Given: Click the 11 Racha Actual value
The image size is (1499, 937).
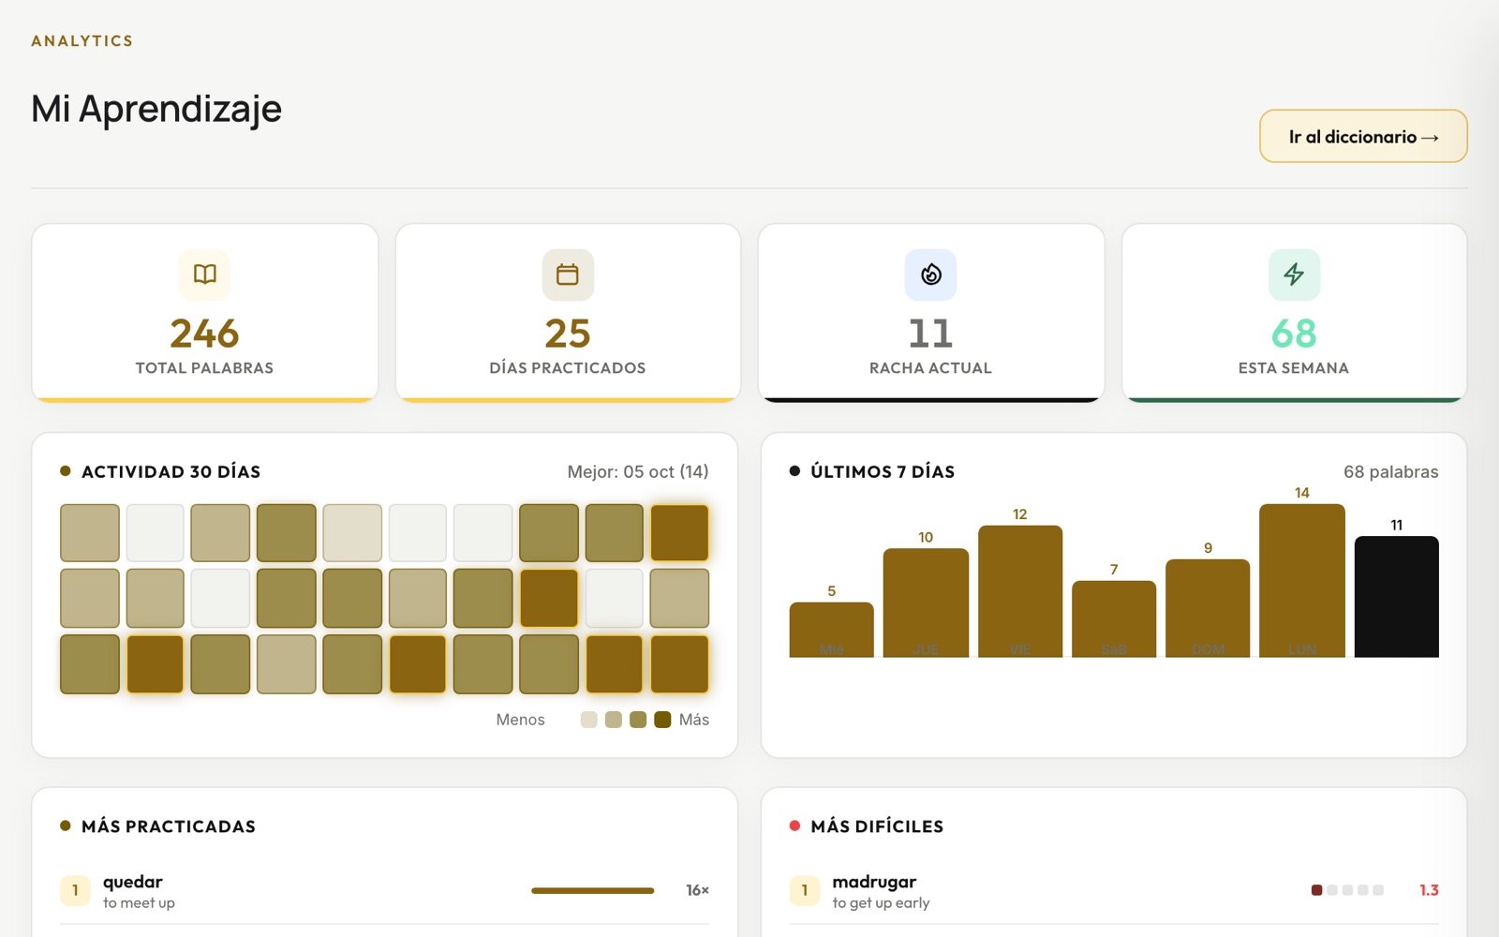Looking at the screenshot, I should click(x=930, y=334).
